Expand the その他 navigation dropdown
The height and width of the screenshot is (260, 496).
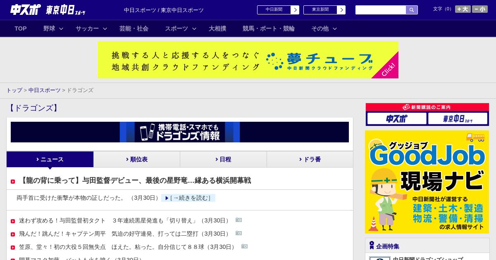(335, 29)
